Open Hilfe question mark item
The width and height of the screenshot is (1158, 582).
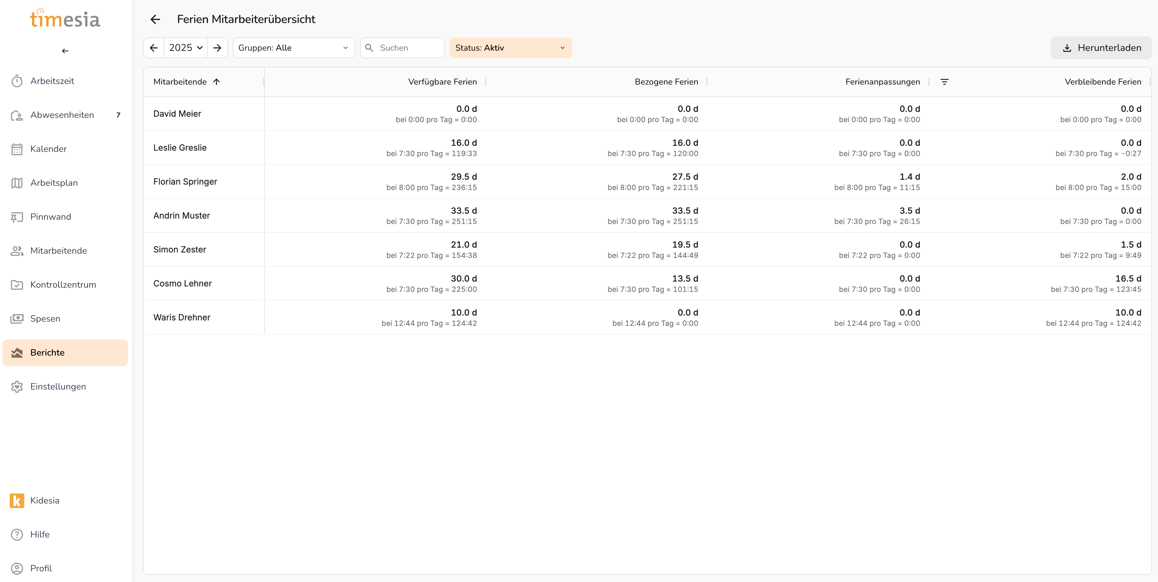(39, 534)
